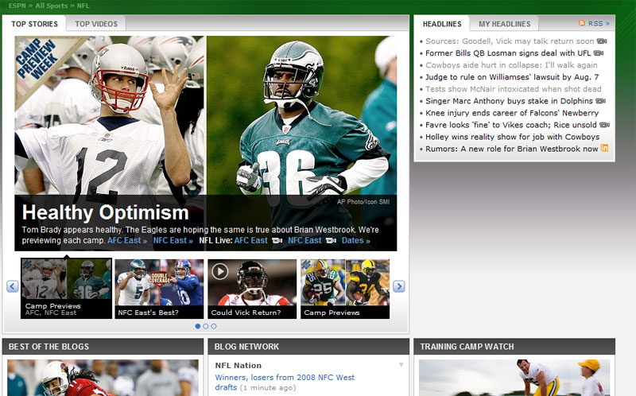Show next carousel thumbnails with right arrow
Viewport: 636px width, 396px height.
coord(399,286)
